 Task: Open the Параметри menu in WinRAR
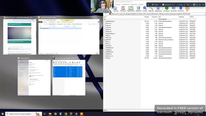[x=134, y=4]
